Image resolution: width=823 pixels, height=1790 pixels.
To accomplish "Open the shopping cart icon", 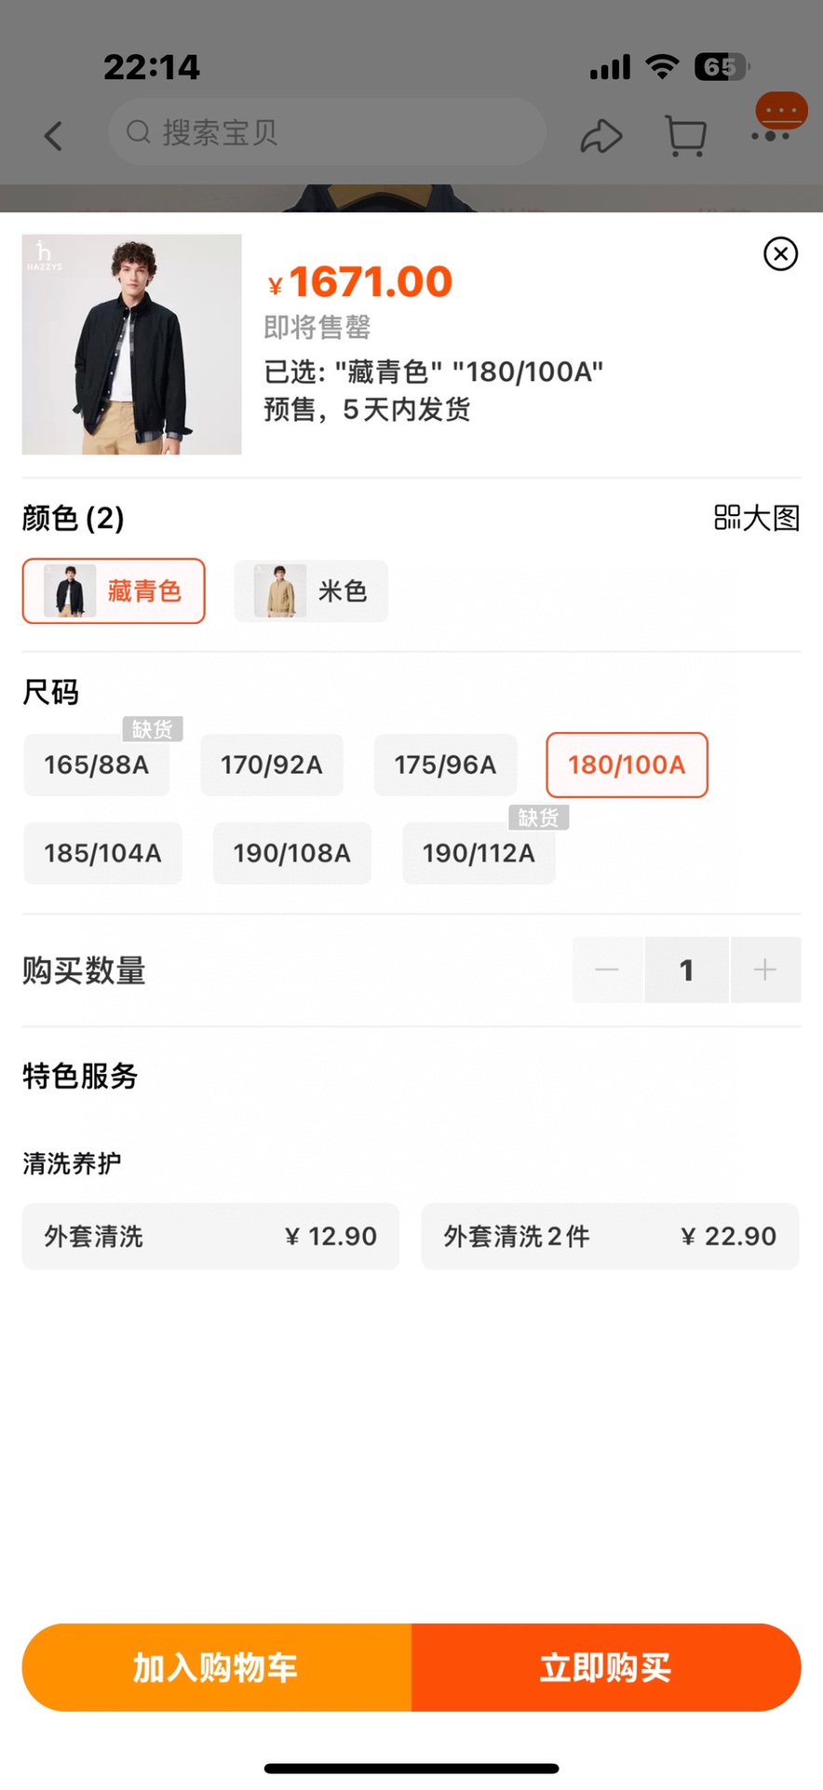I will click(685, 136).
